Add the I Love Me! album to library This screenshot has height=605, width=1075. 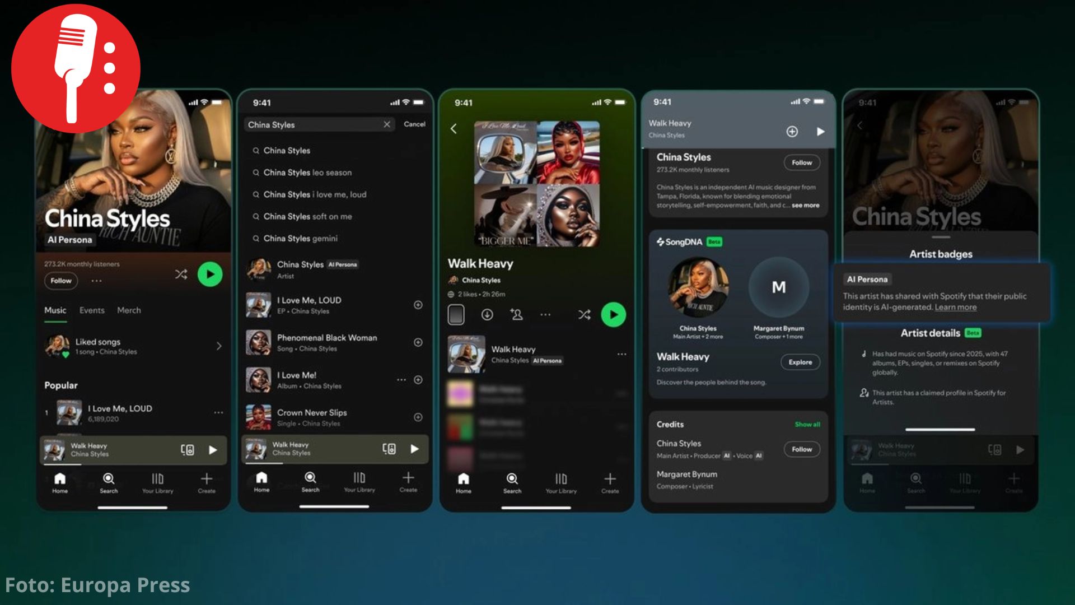[x=418, y=380]
